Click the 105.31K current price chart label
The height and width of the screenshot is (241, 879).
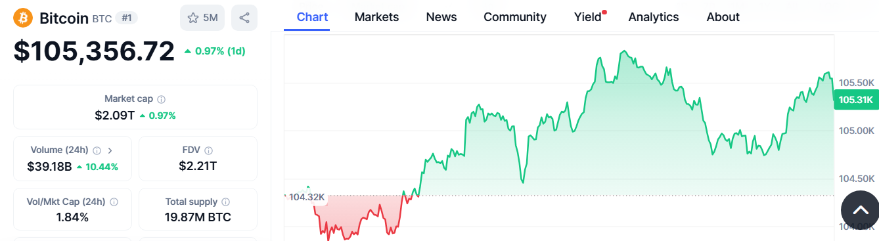(856, 100)
